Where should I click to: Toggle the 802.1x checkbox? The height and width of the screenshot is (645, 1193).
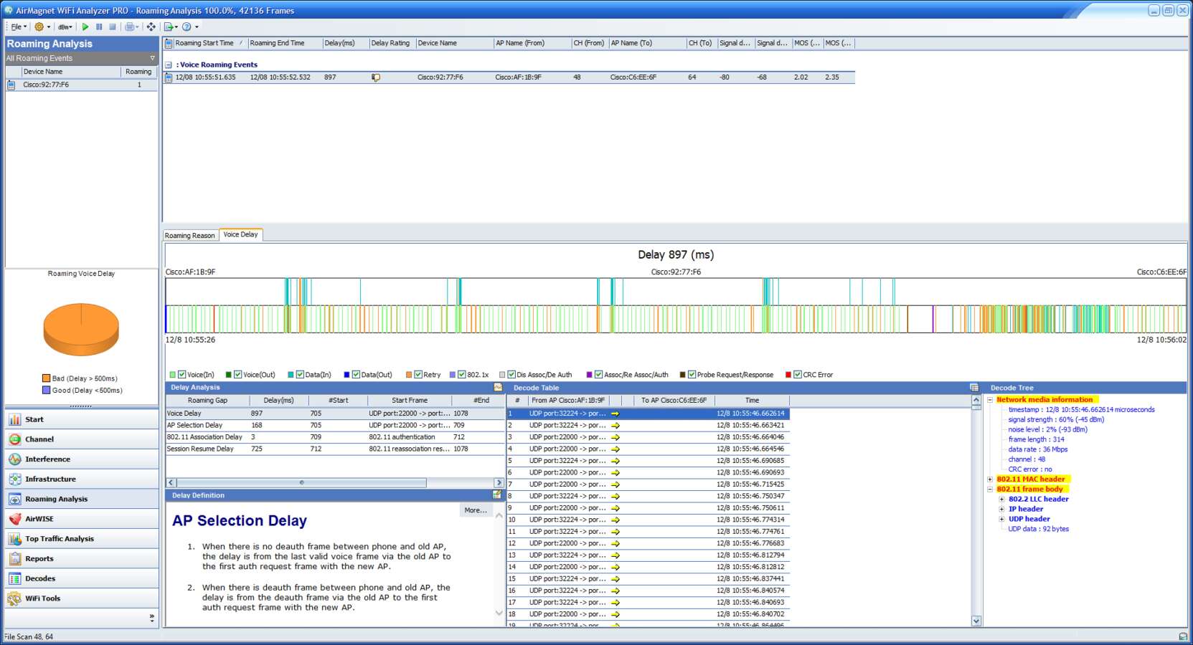coord(462,374)
